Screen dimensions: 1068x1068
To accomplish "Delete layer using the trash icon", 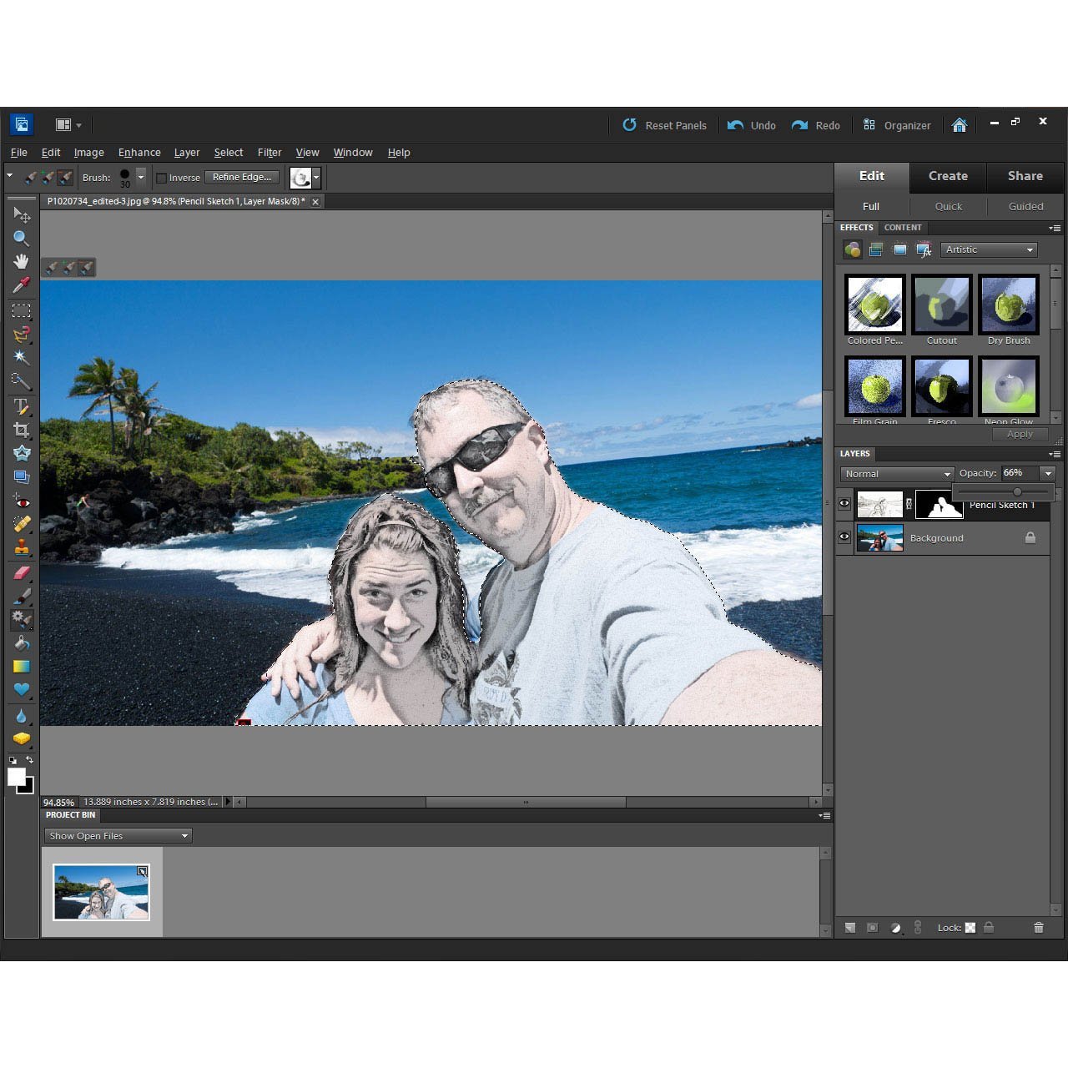I will (1039, 928).
